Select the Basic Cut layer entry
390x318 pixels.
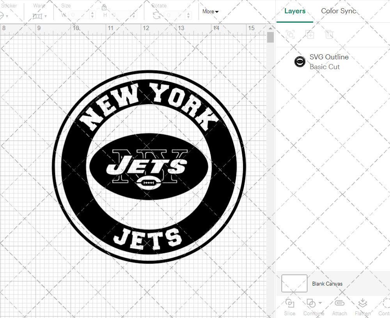325,67
